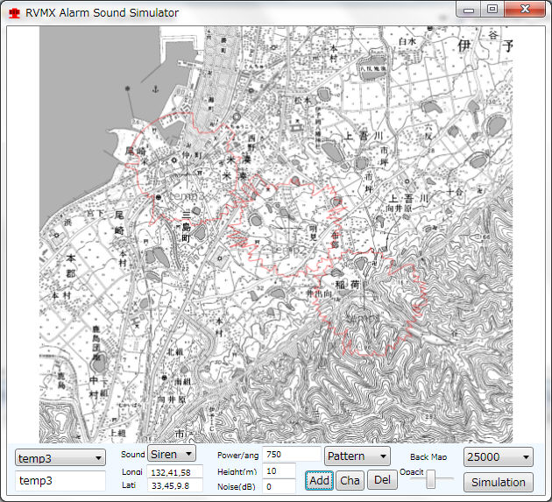Open the temp3 station dropdown
Viewport: 552px width, 502px height.
tap(60, 458)
